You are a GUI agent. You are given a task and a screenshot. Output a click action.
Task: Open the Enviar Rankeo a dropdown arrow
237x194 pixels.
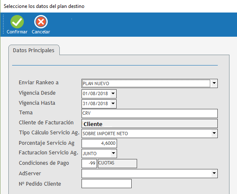[x=214, y=83]
